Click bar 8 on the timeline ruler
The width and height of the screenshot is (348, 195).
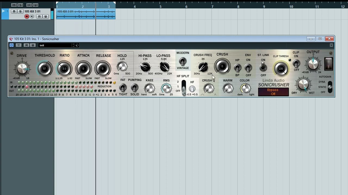238,6
